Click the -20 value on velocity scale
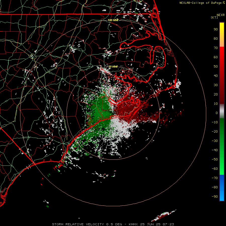This screenshot has width=226, height=226. tap(215, 132)
